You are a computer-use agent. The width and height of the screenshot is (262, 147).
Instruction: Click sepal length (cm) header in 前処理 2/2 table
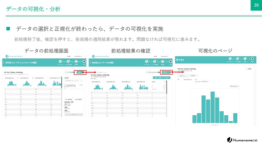point(96,82)
